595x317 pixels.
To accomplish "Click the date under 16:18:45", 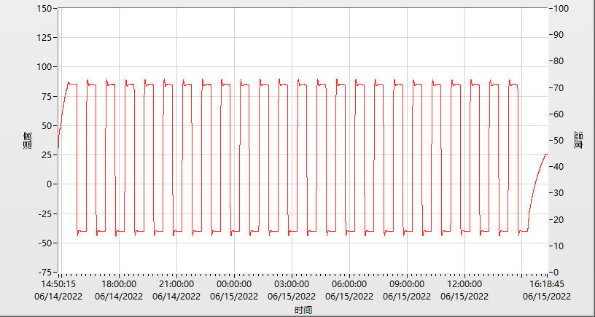I will [546, 296].
